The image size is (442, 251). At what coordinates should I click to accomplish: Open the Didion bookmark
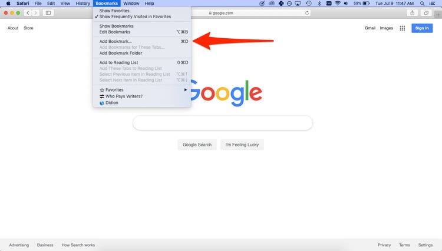pyautogui.click(x=142, y=103)
